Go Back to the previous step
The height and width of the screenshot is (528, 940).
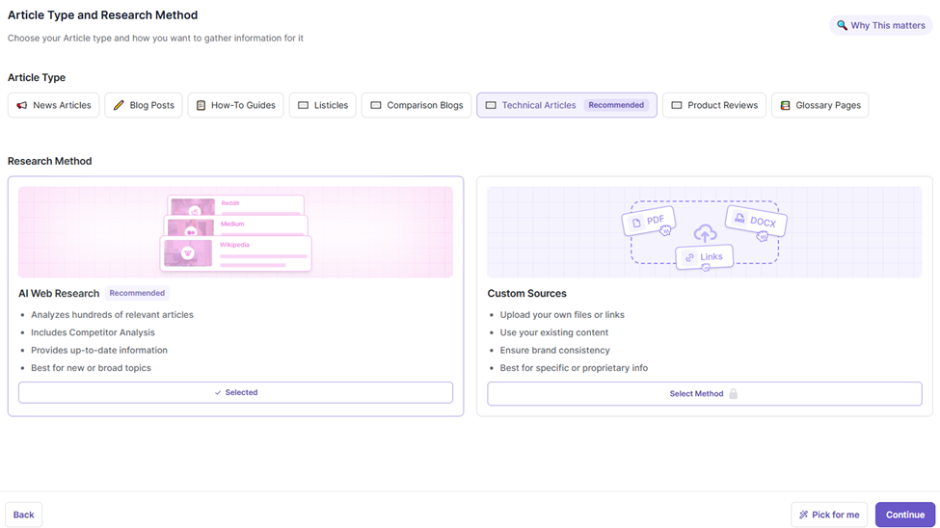click(24, 515)
